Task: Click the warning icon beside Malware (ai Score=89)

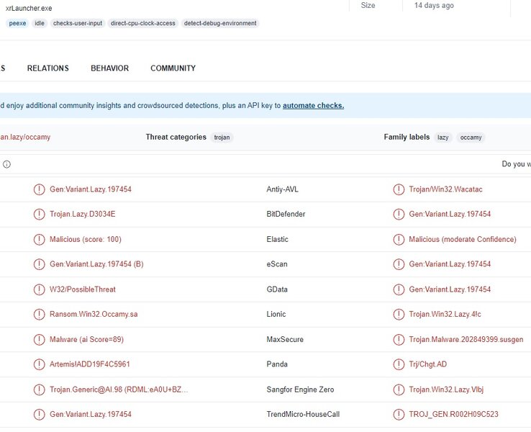Action: coord(39,339)
